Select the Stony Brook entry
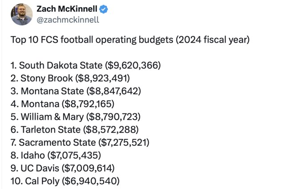The height and width of the screenshot is (189, 282). 70,78
